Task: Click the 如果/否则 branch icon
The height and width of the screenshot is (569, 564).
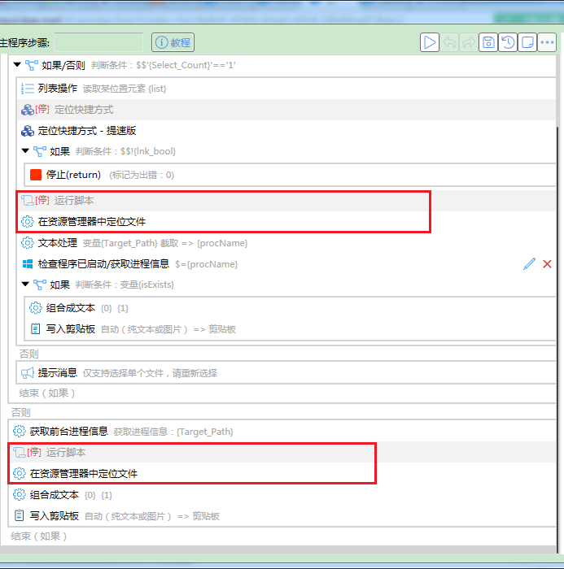Action: coord(32,65)
